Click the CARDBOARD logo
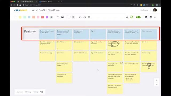This screenshot has width=171, height=96. pos(21,10)
